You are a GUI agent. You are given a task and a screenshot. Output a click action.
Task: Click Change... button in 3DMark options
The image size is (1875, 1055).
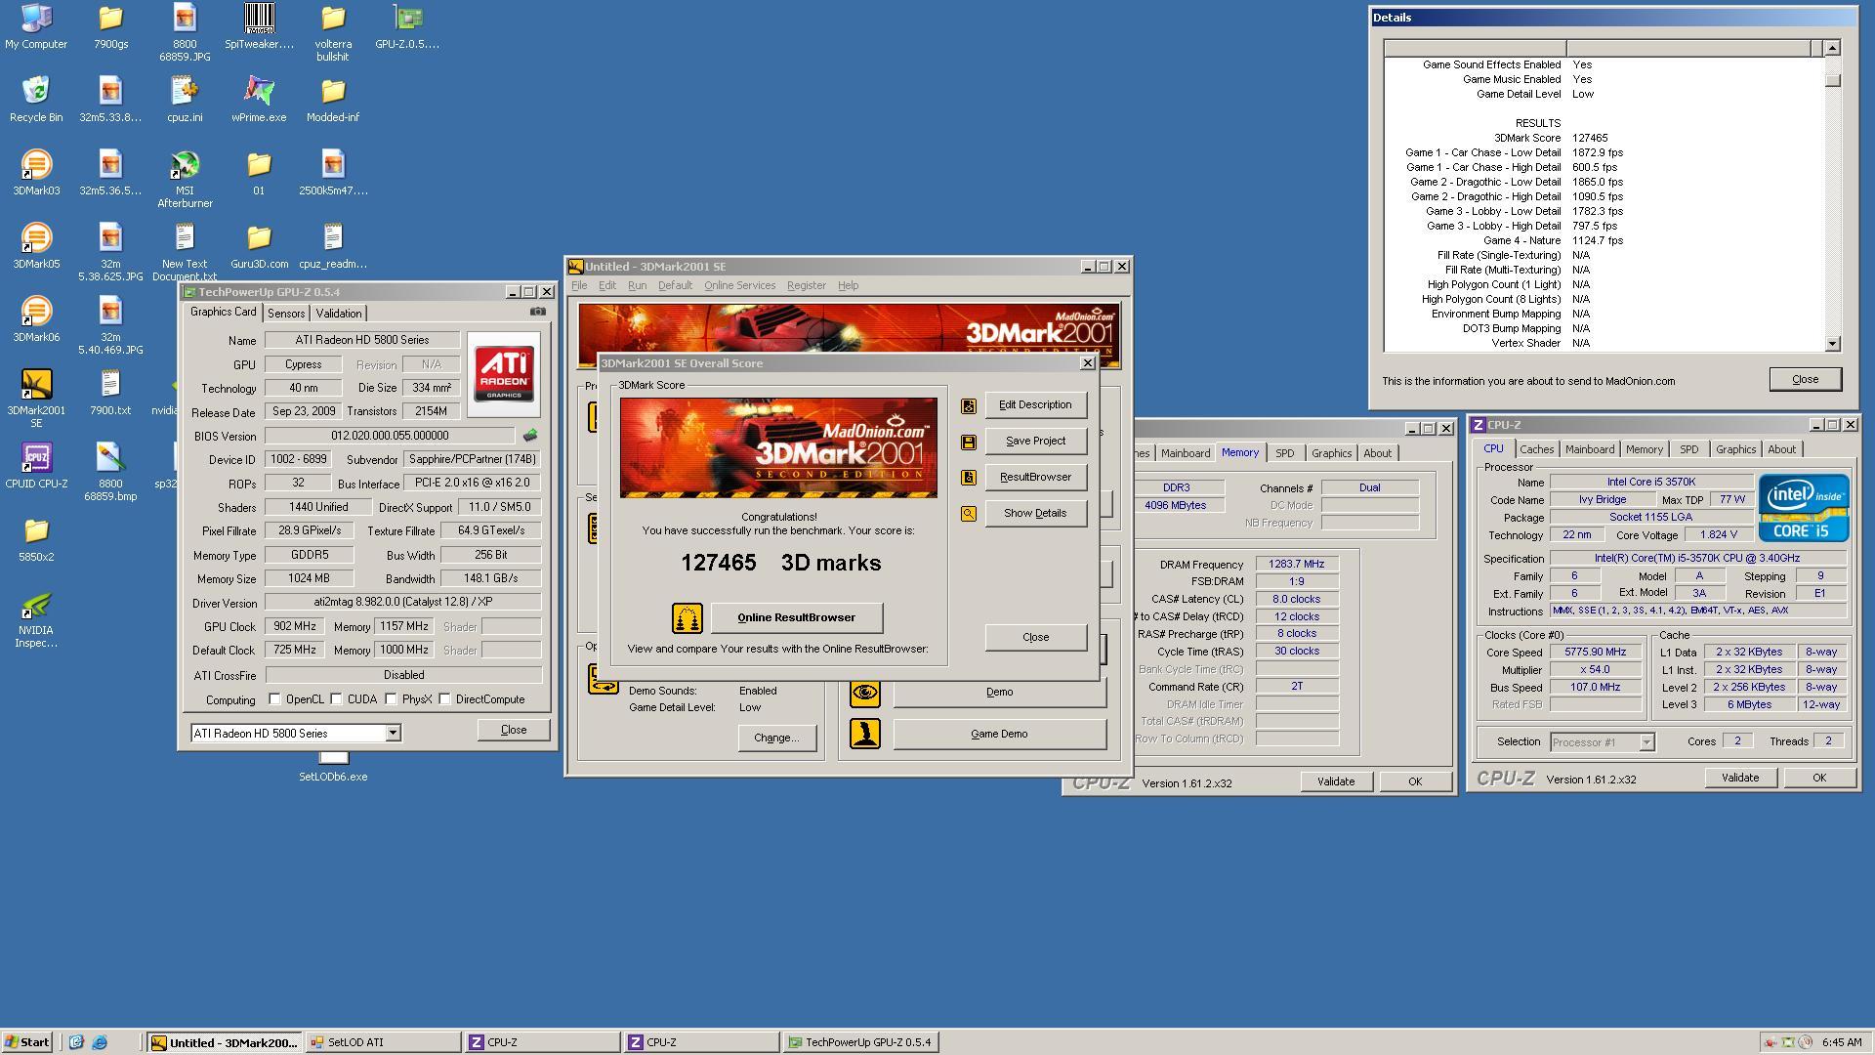775,738
